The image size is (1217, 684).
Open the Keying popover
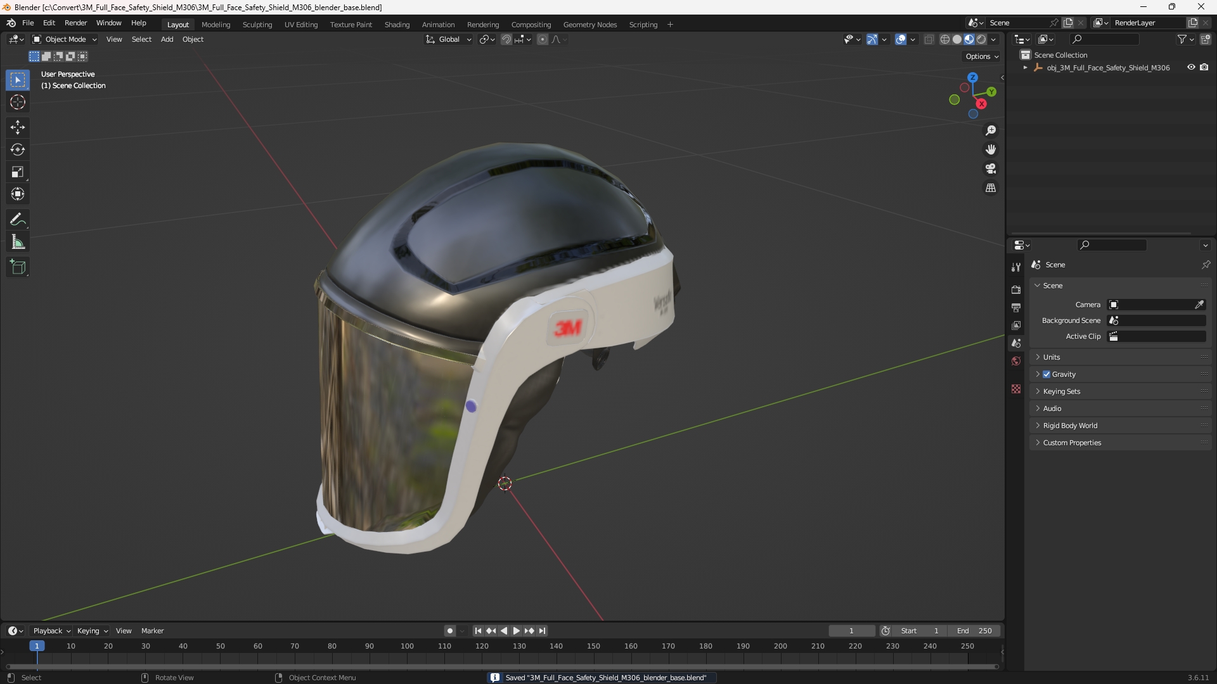coord(93,631)
